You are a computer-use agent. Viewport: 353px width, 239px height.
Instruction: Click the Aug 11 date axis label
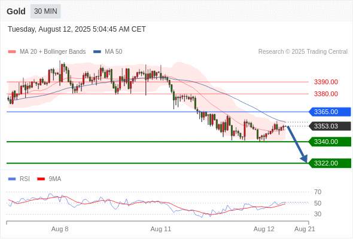[161, 229]
